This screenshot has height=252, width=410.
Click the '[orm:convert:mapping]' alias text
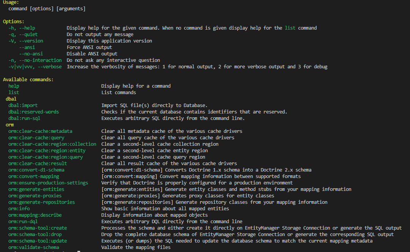(x=129, y=176)
